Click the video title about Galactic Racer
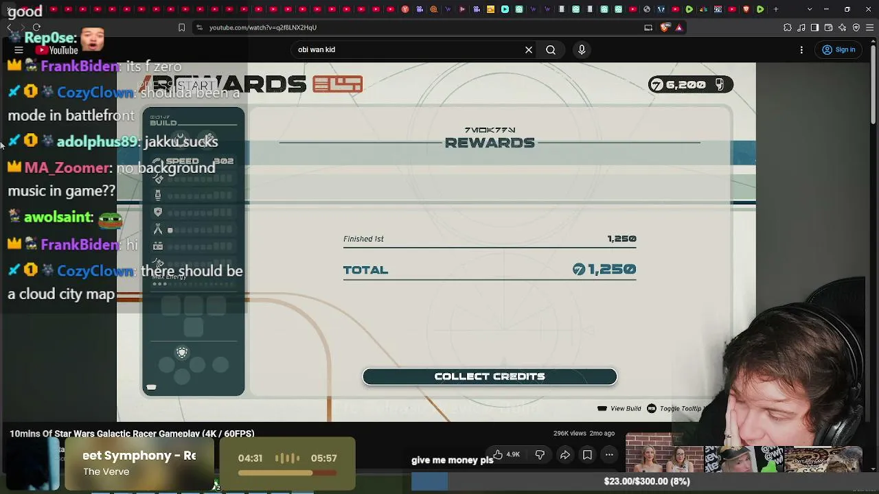The height and width of the screenshot is (494, 879). pyautogui.click(x=132, y=434)
